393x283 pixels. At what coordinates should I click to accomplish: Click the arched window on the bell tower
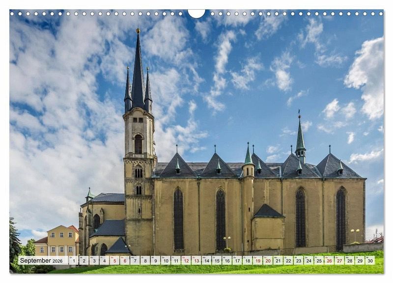click(x=139, y=144)
